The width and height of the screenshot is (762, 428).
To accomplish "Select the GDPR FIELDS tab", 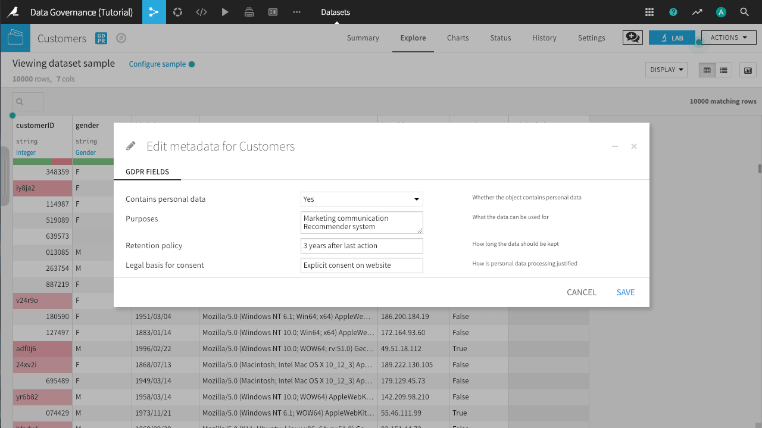I will (x=147, y=170).
